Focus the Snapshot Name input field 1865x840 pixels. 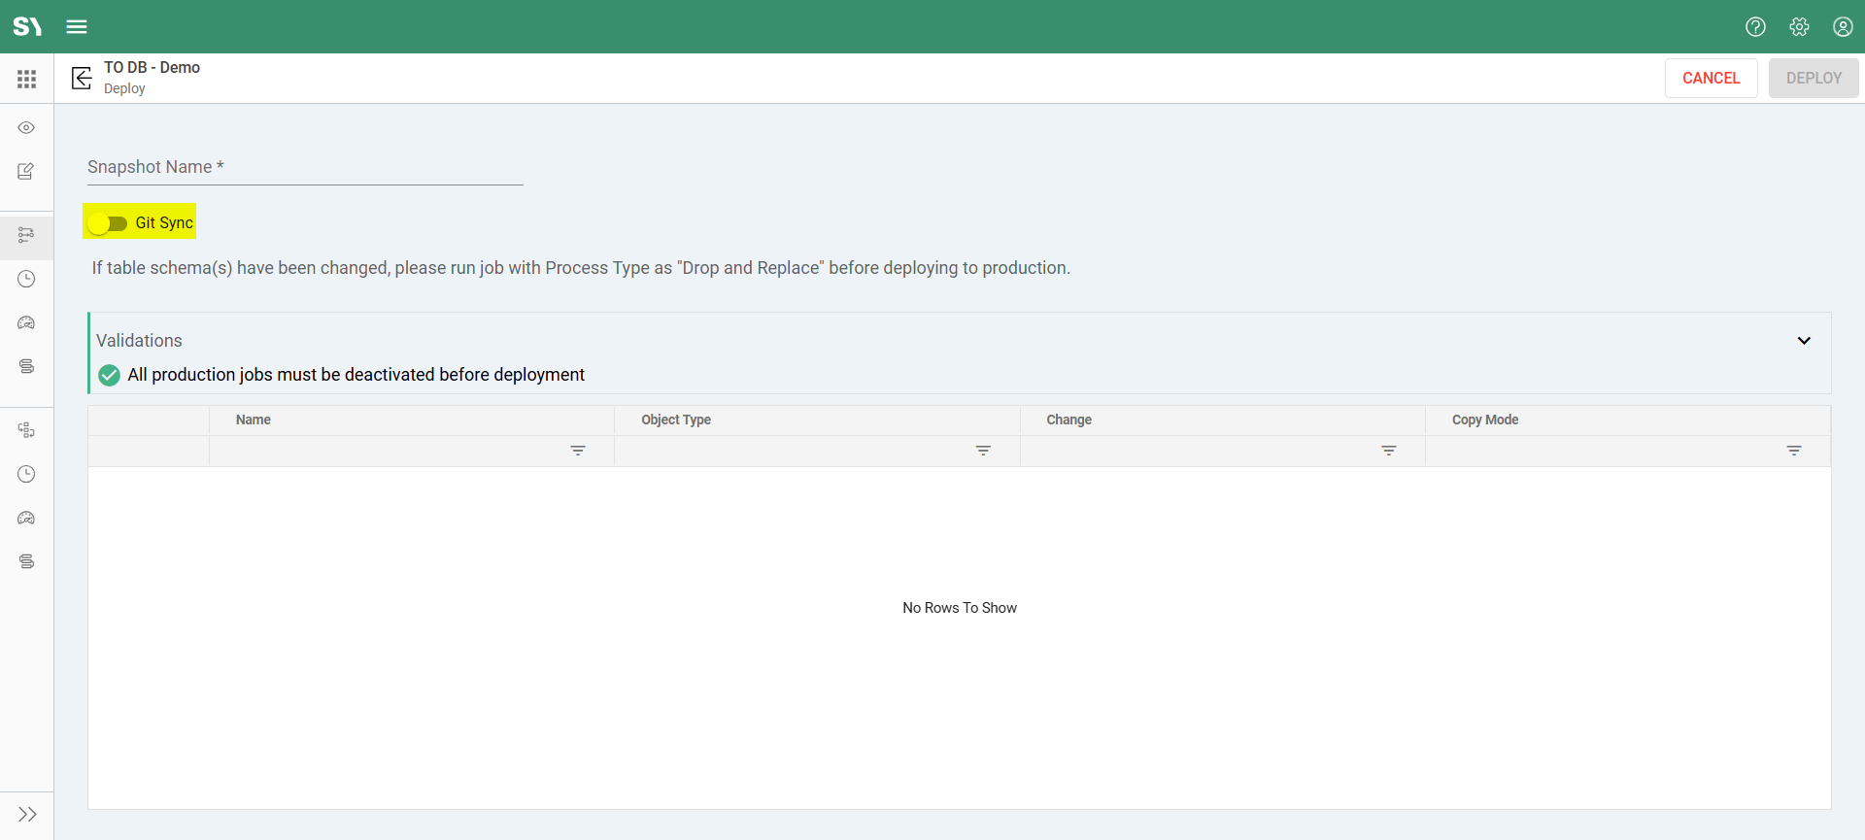tap(305, 168)
